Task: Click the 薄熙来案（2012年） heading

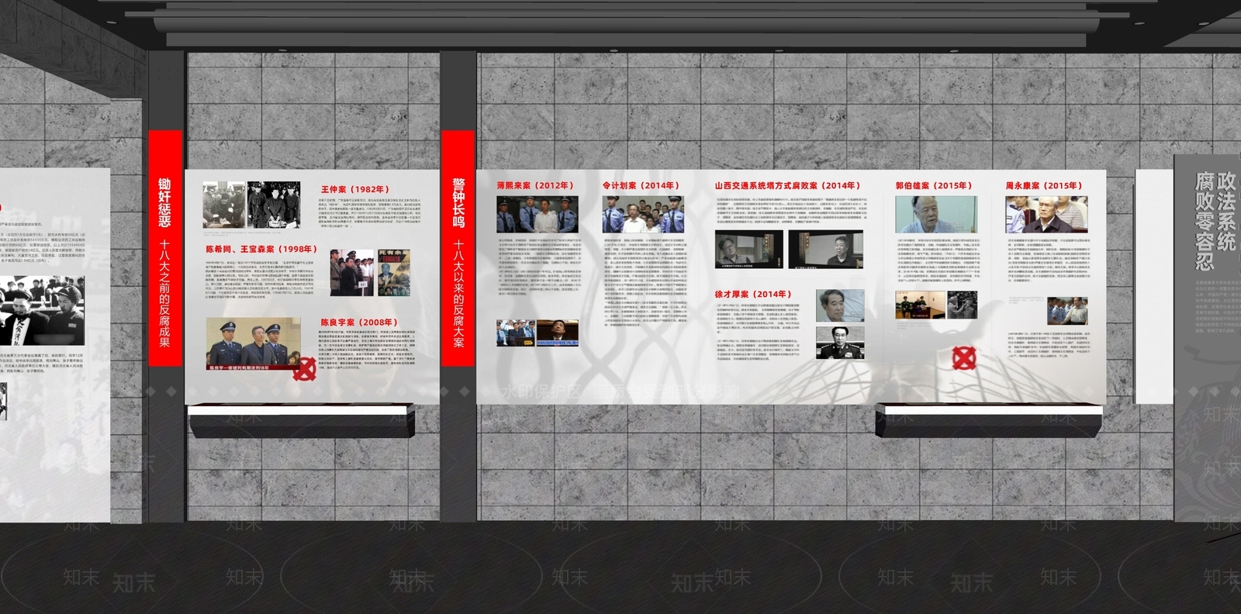Action: (536, 185)
